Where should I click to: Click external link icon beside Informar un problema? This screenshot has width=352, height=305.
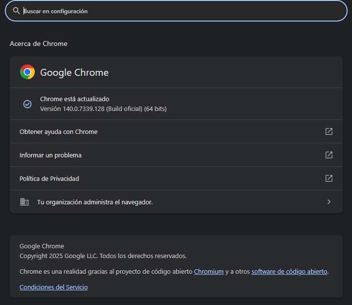pos(329,155)
